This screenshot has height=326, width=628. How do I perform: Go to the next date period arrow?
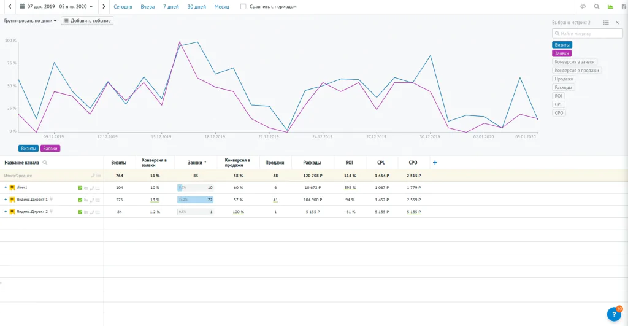pos(104,6)
